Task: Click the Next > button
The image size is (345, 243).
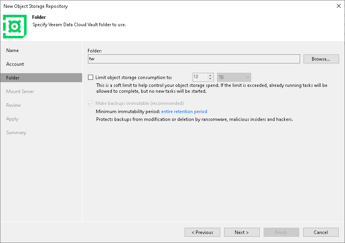Action: [242, 232]
